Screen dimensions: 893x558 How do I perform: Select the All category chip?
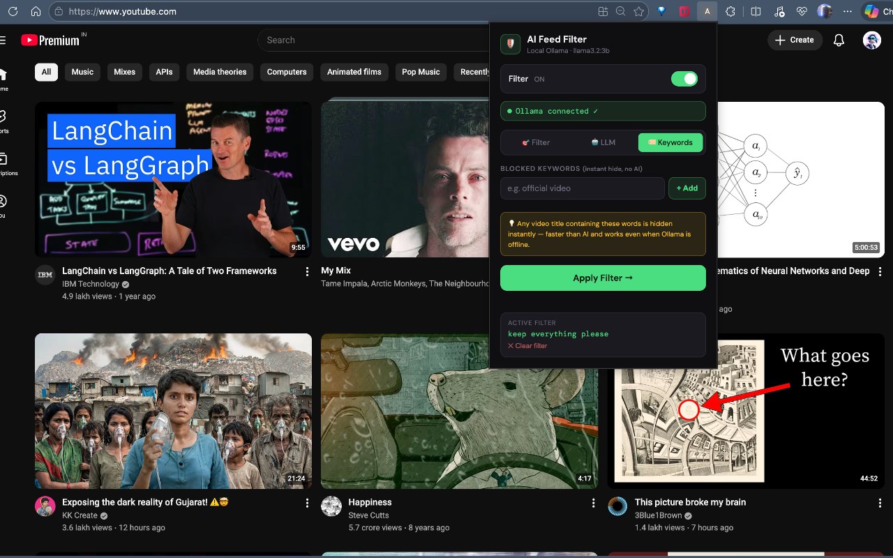pos(46,72)
